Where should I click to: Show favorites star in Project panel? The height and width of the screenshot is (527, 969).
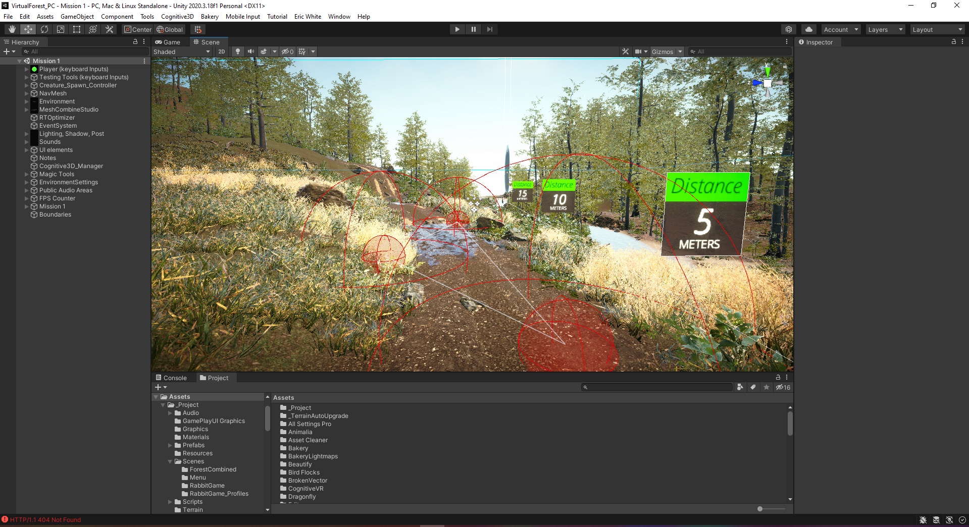[767, 387]
